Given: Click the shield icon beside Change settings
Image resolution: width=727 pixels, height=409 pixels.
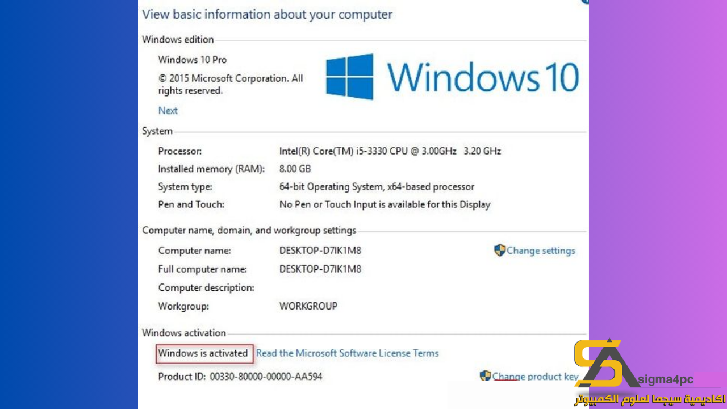Looking at the screenshot, I should pos(500,251).
